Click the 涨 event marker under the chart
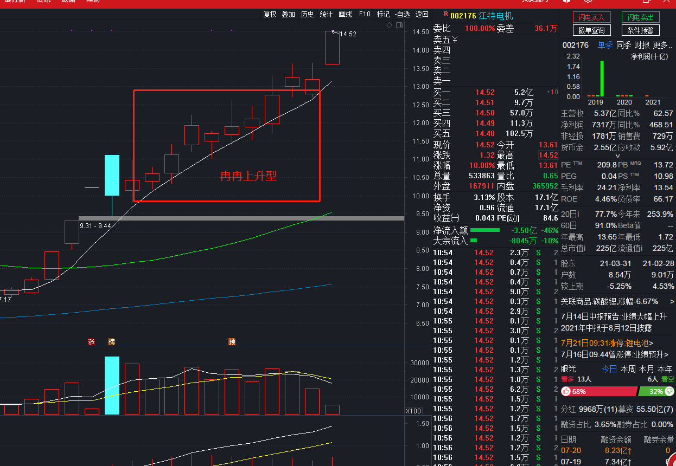The width and height of the screenshot is (676, 466). pos(91,342)
